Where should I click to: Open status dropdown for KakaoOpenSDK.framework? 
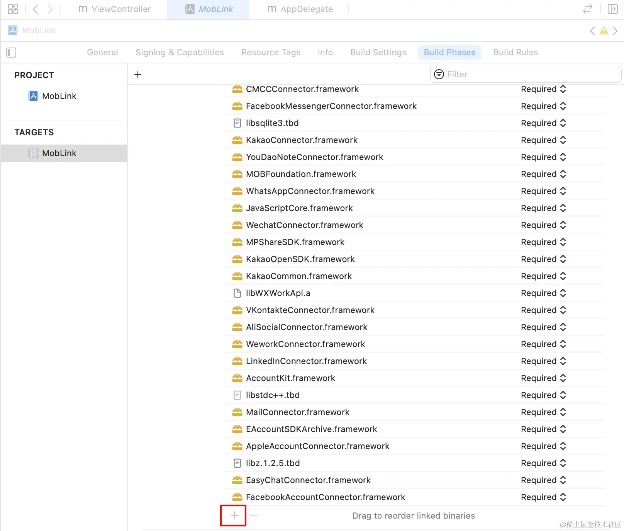(x=543, y=259)
